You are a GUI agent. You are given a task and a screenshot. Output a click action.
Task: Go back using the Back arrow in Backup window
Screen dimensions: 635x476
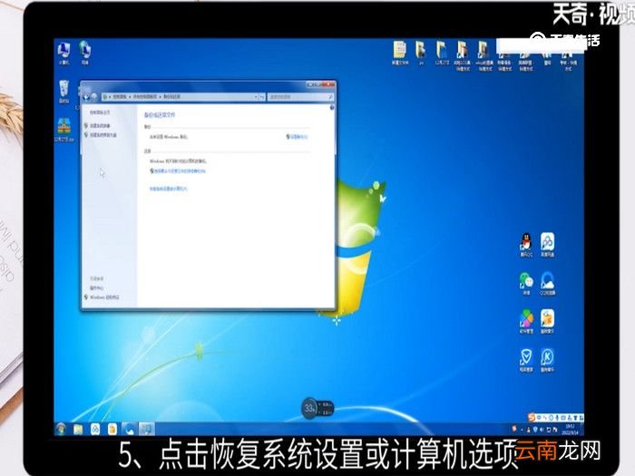click(86, 97)
